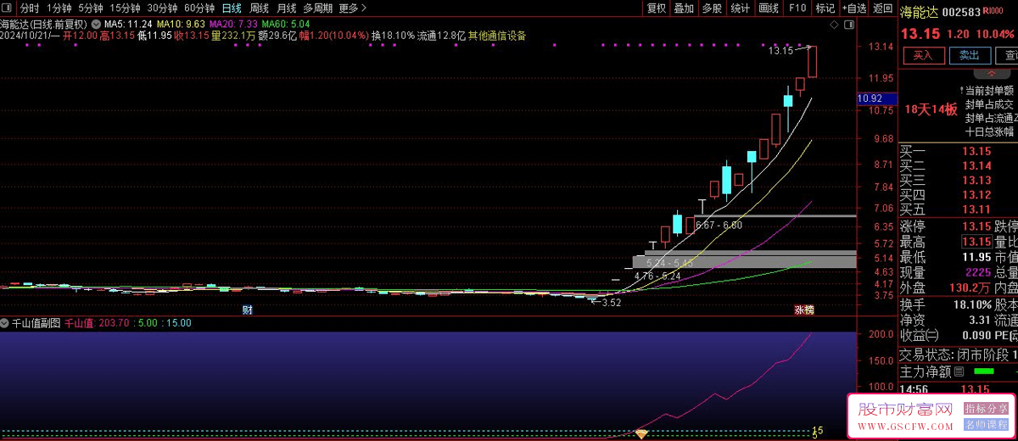
Task: Open dropdown next to 海能达 chart title
Action: point(95,24)
